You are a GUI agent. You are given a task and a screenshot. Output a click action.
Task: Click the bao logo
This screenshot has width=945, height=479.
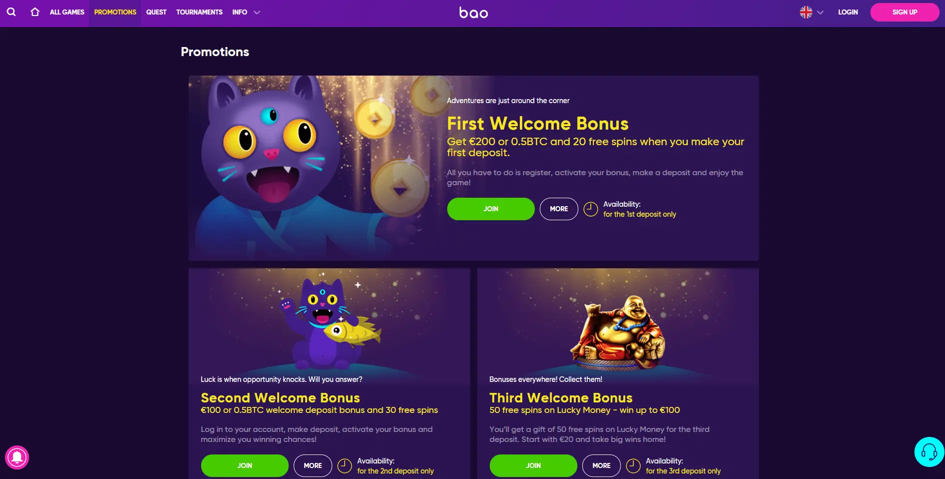473,13
